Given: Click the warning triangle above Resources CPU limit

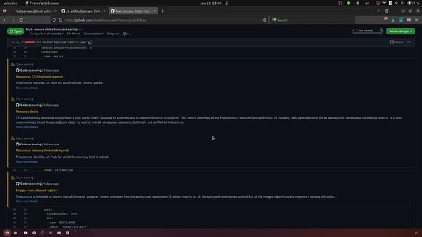Looking at the screenshot, I should coord(13,65).
